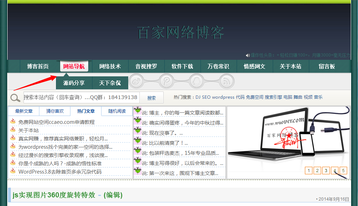Screen dimensions: 358x206
Task: Click the RSS feed icon
Action: (x=227, y=81)
